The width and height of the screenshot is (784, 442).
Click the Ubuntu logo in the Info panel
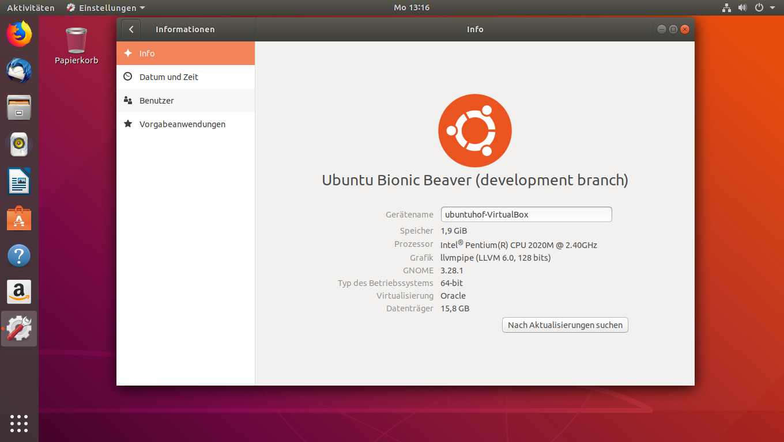click(475, 131)
